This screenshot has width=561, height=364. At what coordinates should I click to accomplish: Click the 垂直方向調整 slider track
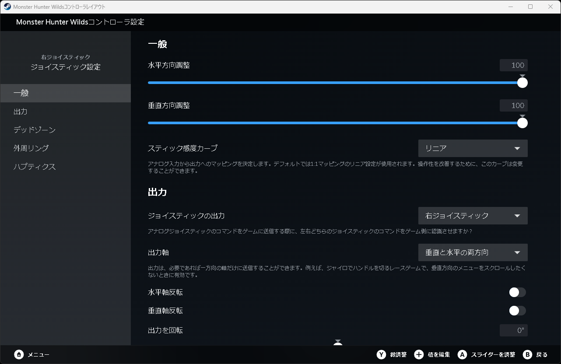pyautogui.click(x=337, y=123)
